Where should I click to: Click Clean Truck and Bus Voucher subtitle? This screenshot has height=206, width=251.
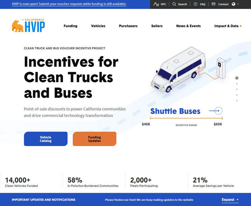(x=65, y=48)
